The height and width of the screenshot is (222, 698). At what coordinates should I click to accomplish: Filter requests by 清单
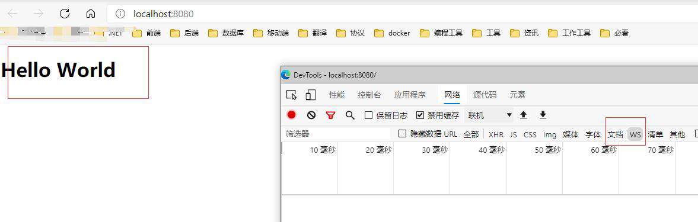pyautogui.click(x=655, y=134)
